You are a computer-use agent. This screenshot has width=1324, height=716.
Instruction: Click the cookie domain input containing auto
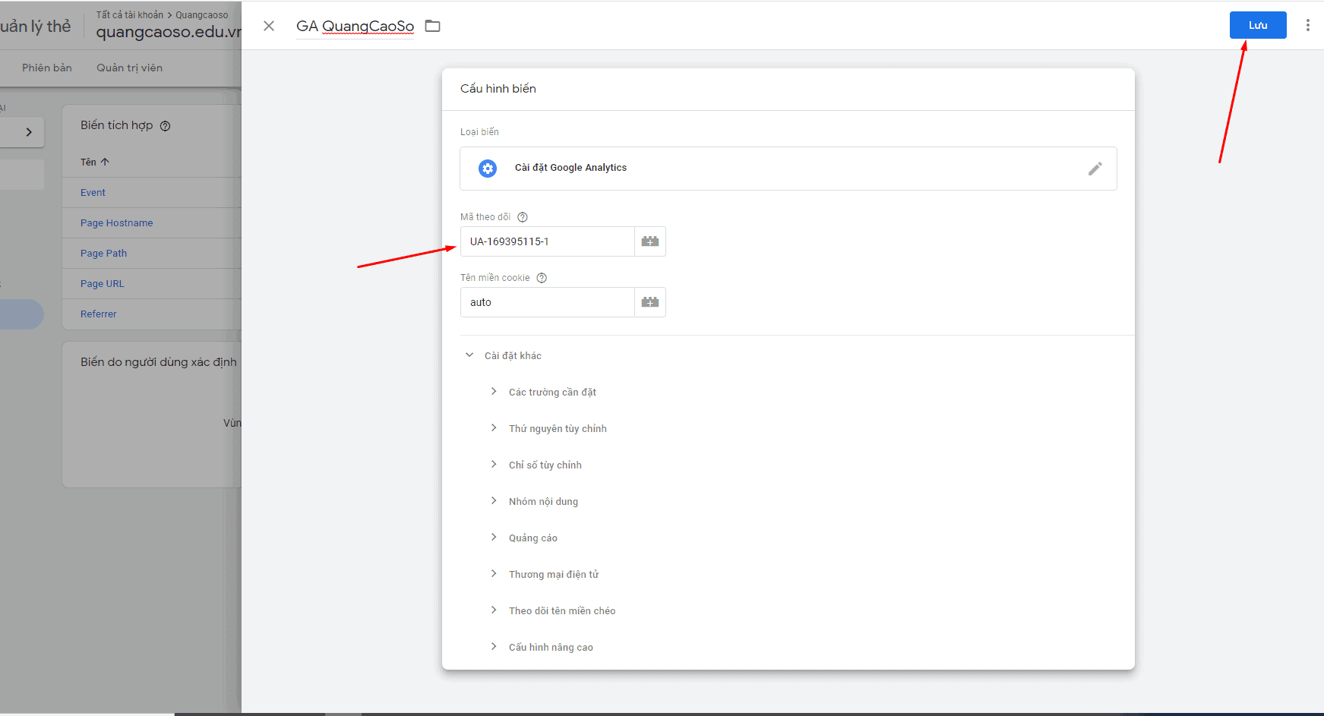coord(548,302)
